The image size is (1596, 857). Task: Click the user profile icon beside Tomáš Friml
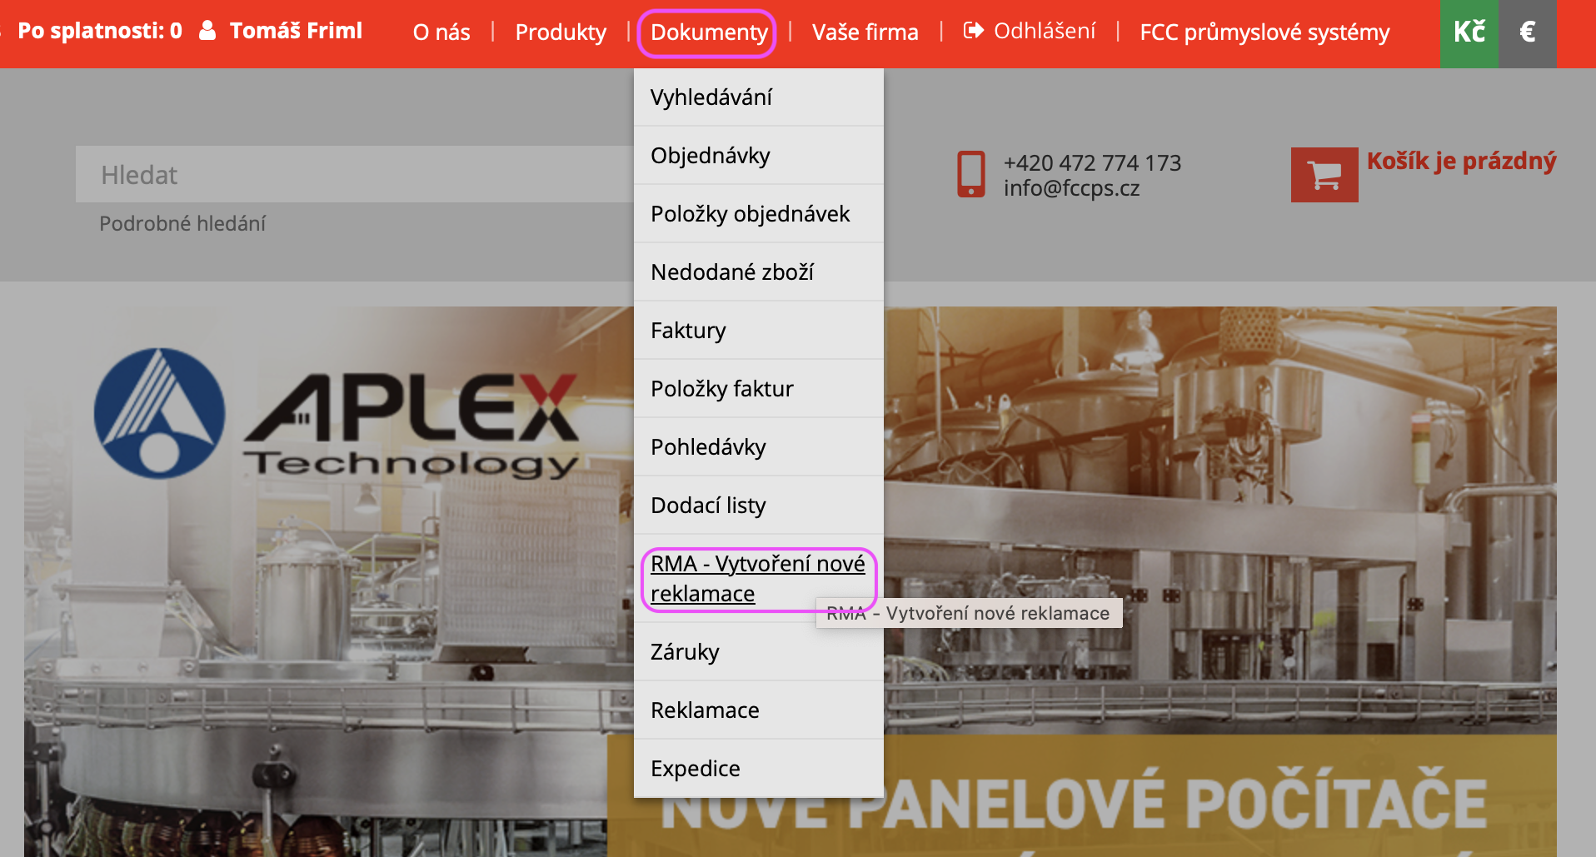(x=208, y=31)
